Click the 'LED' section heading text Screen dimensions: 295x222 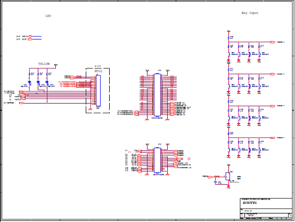(x=48, y=16)
